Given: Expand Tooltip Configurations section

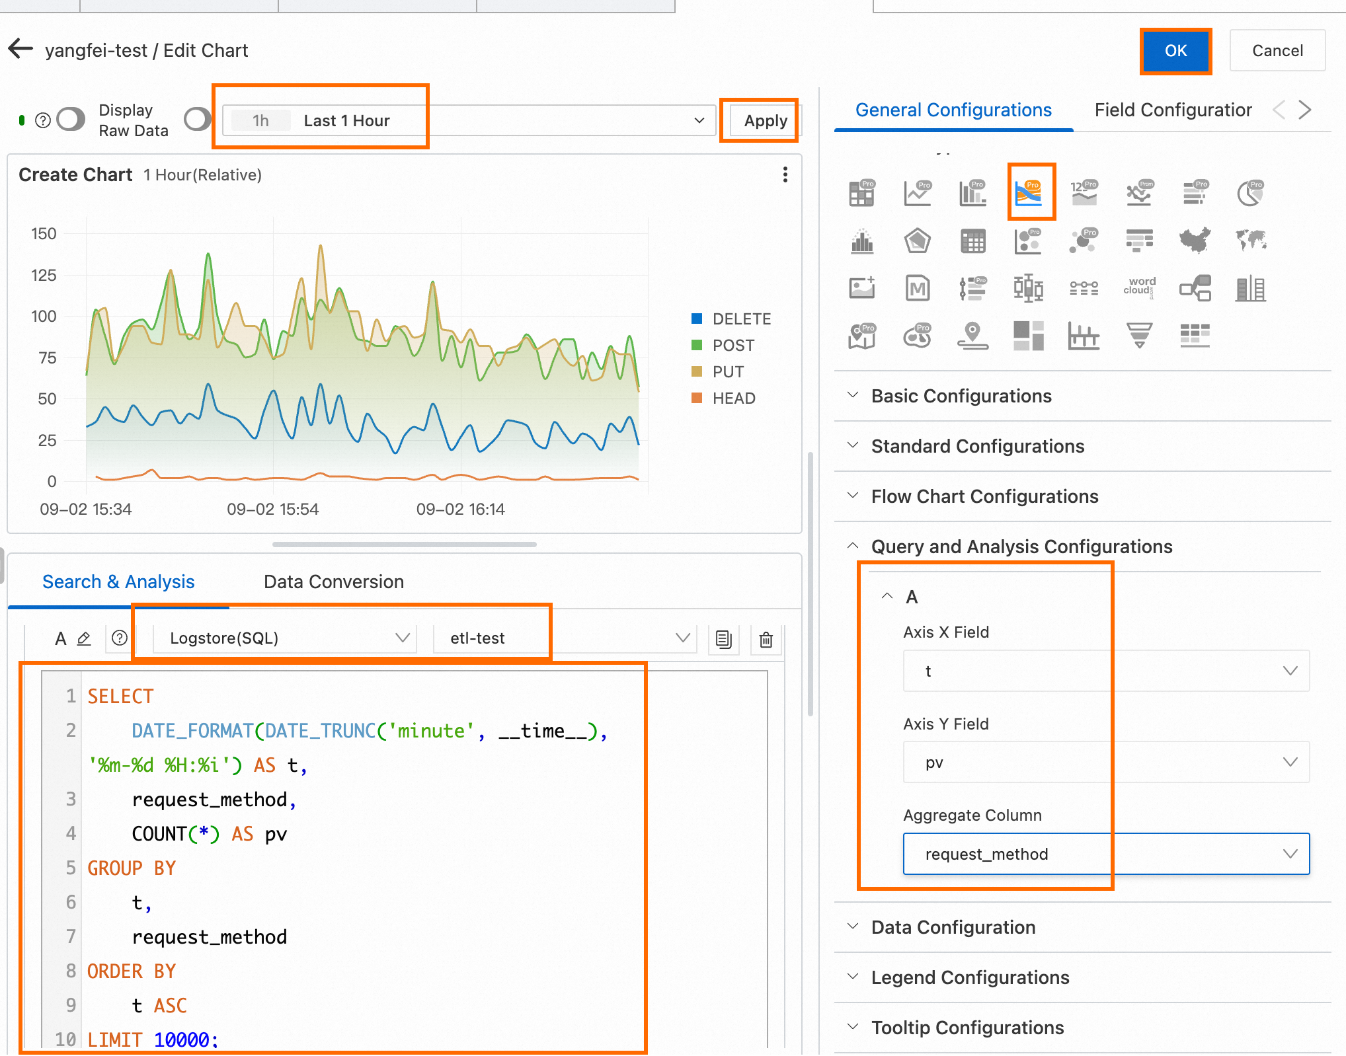Looking at the screenshot, I should pos(1083,1028).
